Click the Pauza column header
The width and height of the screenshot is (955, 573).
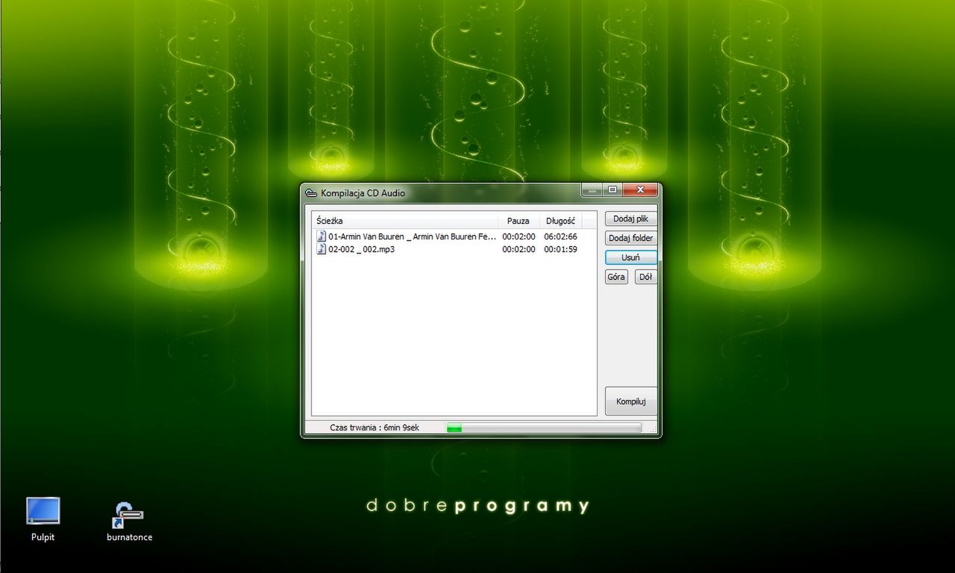tap(519, 221)
